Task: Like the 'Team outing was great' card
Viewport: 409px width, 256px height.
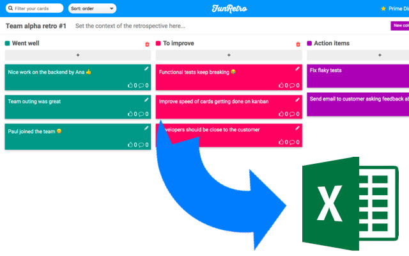Action: click(x=130, y=114)
